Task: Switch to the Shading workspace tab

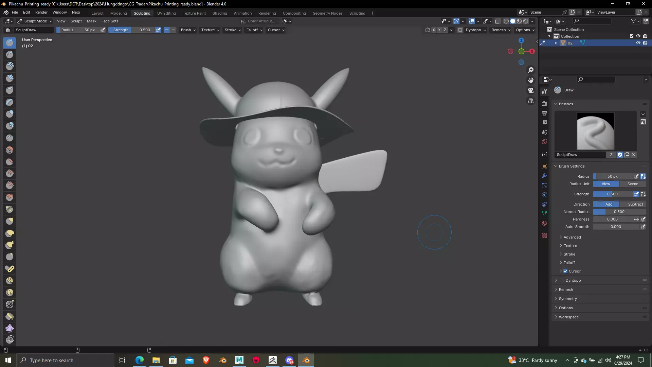Action: coord(220,13)
